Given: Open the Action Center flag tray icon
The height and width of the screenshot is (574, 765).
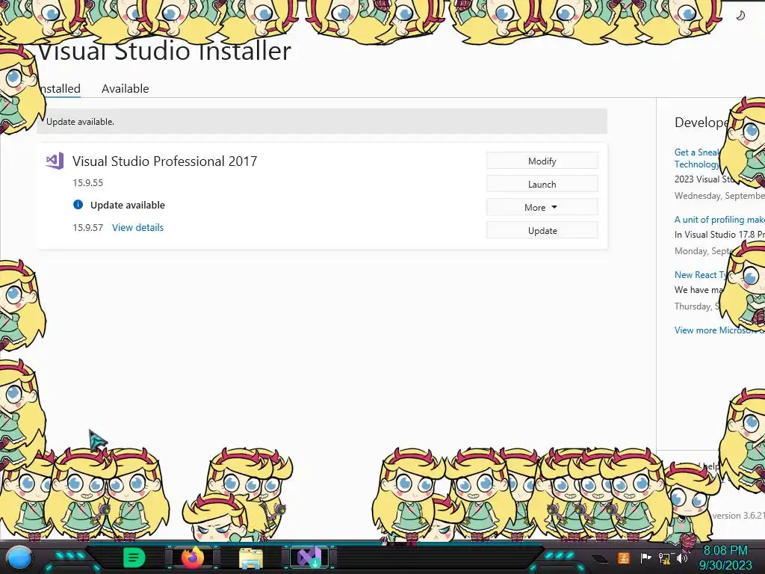Looking at the screenshot, I should click(645, 558).
